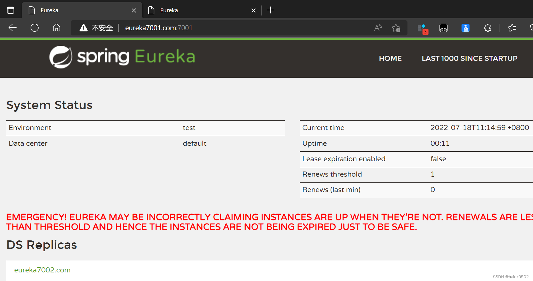
Task: Select the Renews threshold value 1
Action: point(433,174)
